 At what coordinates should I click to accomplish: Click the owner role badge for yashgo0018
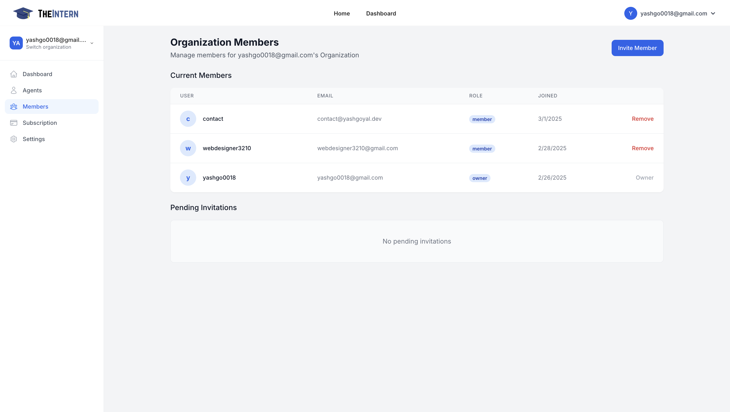480,178
